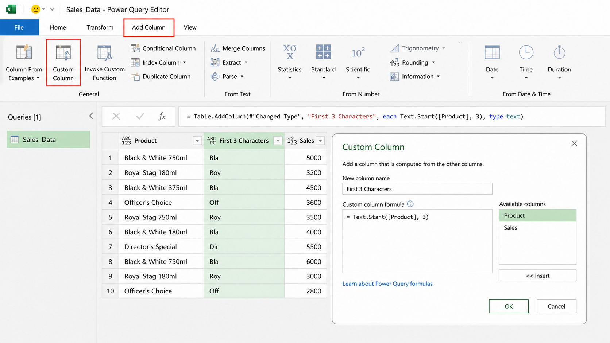This screenshot has height=343, width=610.
Task: Click the Duration column tool
Action: tap(559, 62)
